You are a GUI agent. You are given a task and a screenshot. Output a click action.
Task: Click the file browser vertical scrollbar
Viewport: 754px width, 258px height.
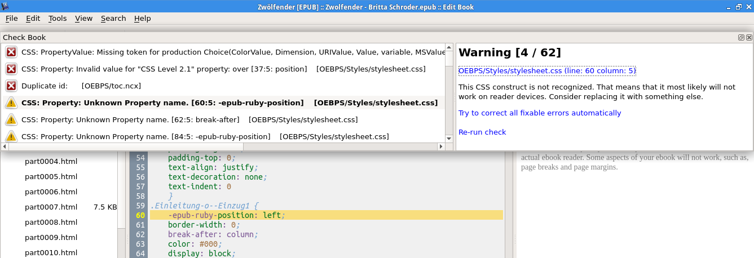pyautogui.click(x=121, y=204)
